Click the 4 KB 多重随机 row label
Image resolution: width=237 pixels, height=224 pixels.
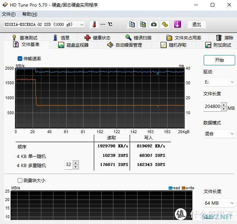tap(31, 166)
